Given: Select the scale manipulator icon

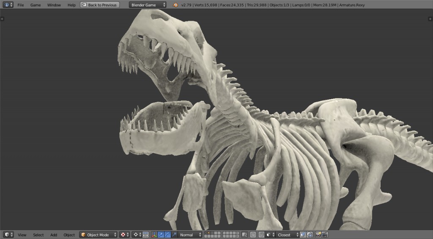Looking at the screenshot, I should pos(174,235).
